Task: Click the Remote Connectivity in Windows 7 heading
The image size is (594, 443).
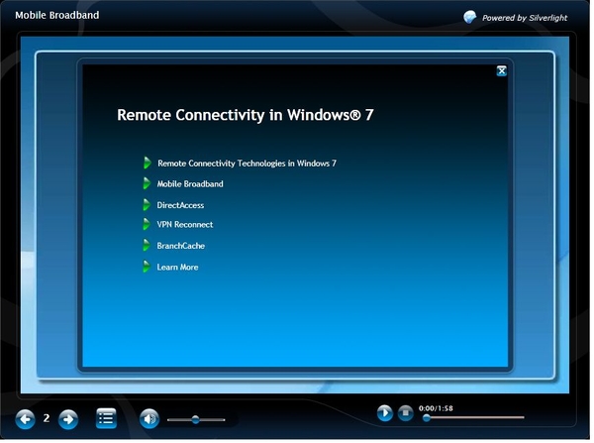Action: [x=245, y=114]
